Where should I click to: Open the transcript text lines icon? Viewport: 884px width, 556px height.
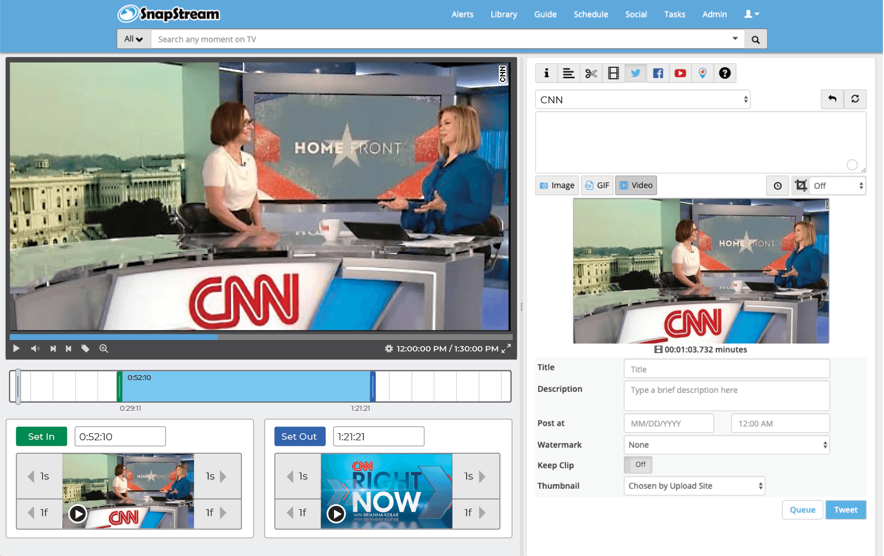click(x=568, y=73)
